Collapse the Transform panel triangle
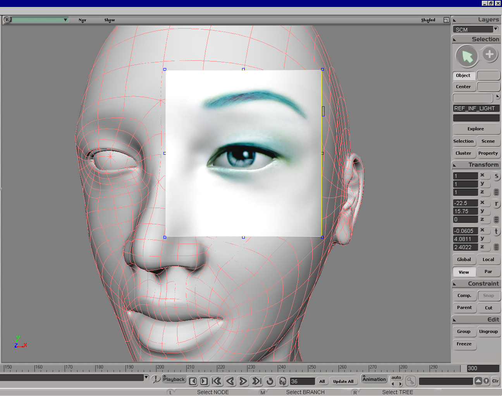The width and height of the screenshot is (502, 396). 455,165
